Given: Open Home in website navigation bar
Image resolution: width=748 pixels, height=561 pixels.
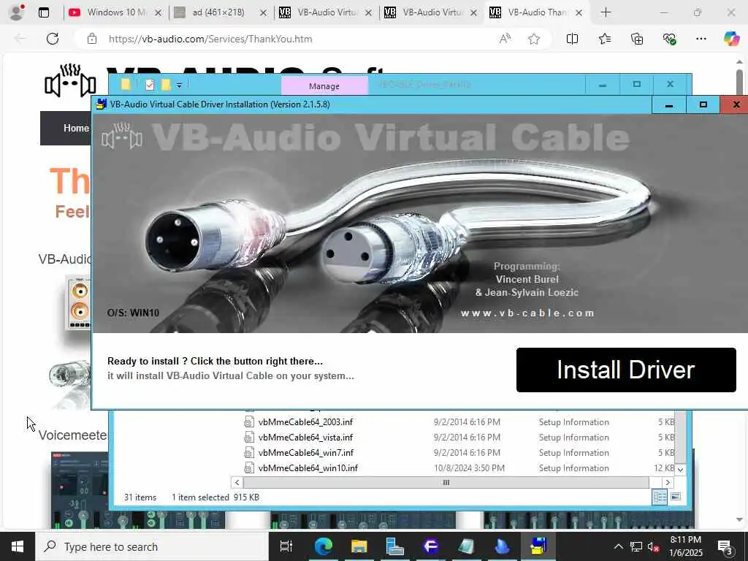Looking at the screenshot, I should click(x=76, y=128).
